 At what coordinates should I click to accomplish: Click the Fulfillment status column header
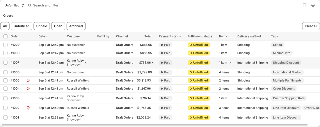coord(200,36)
